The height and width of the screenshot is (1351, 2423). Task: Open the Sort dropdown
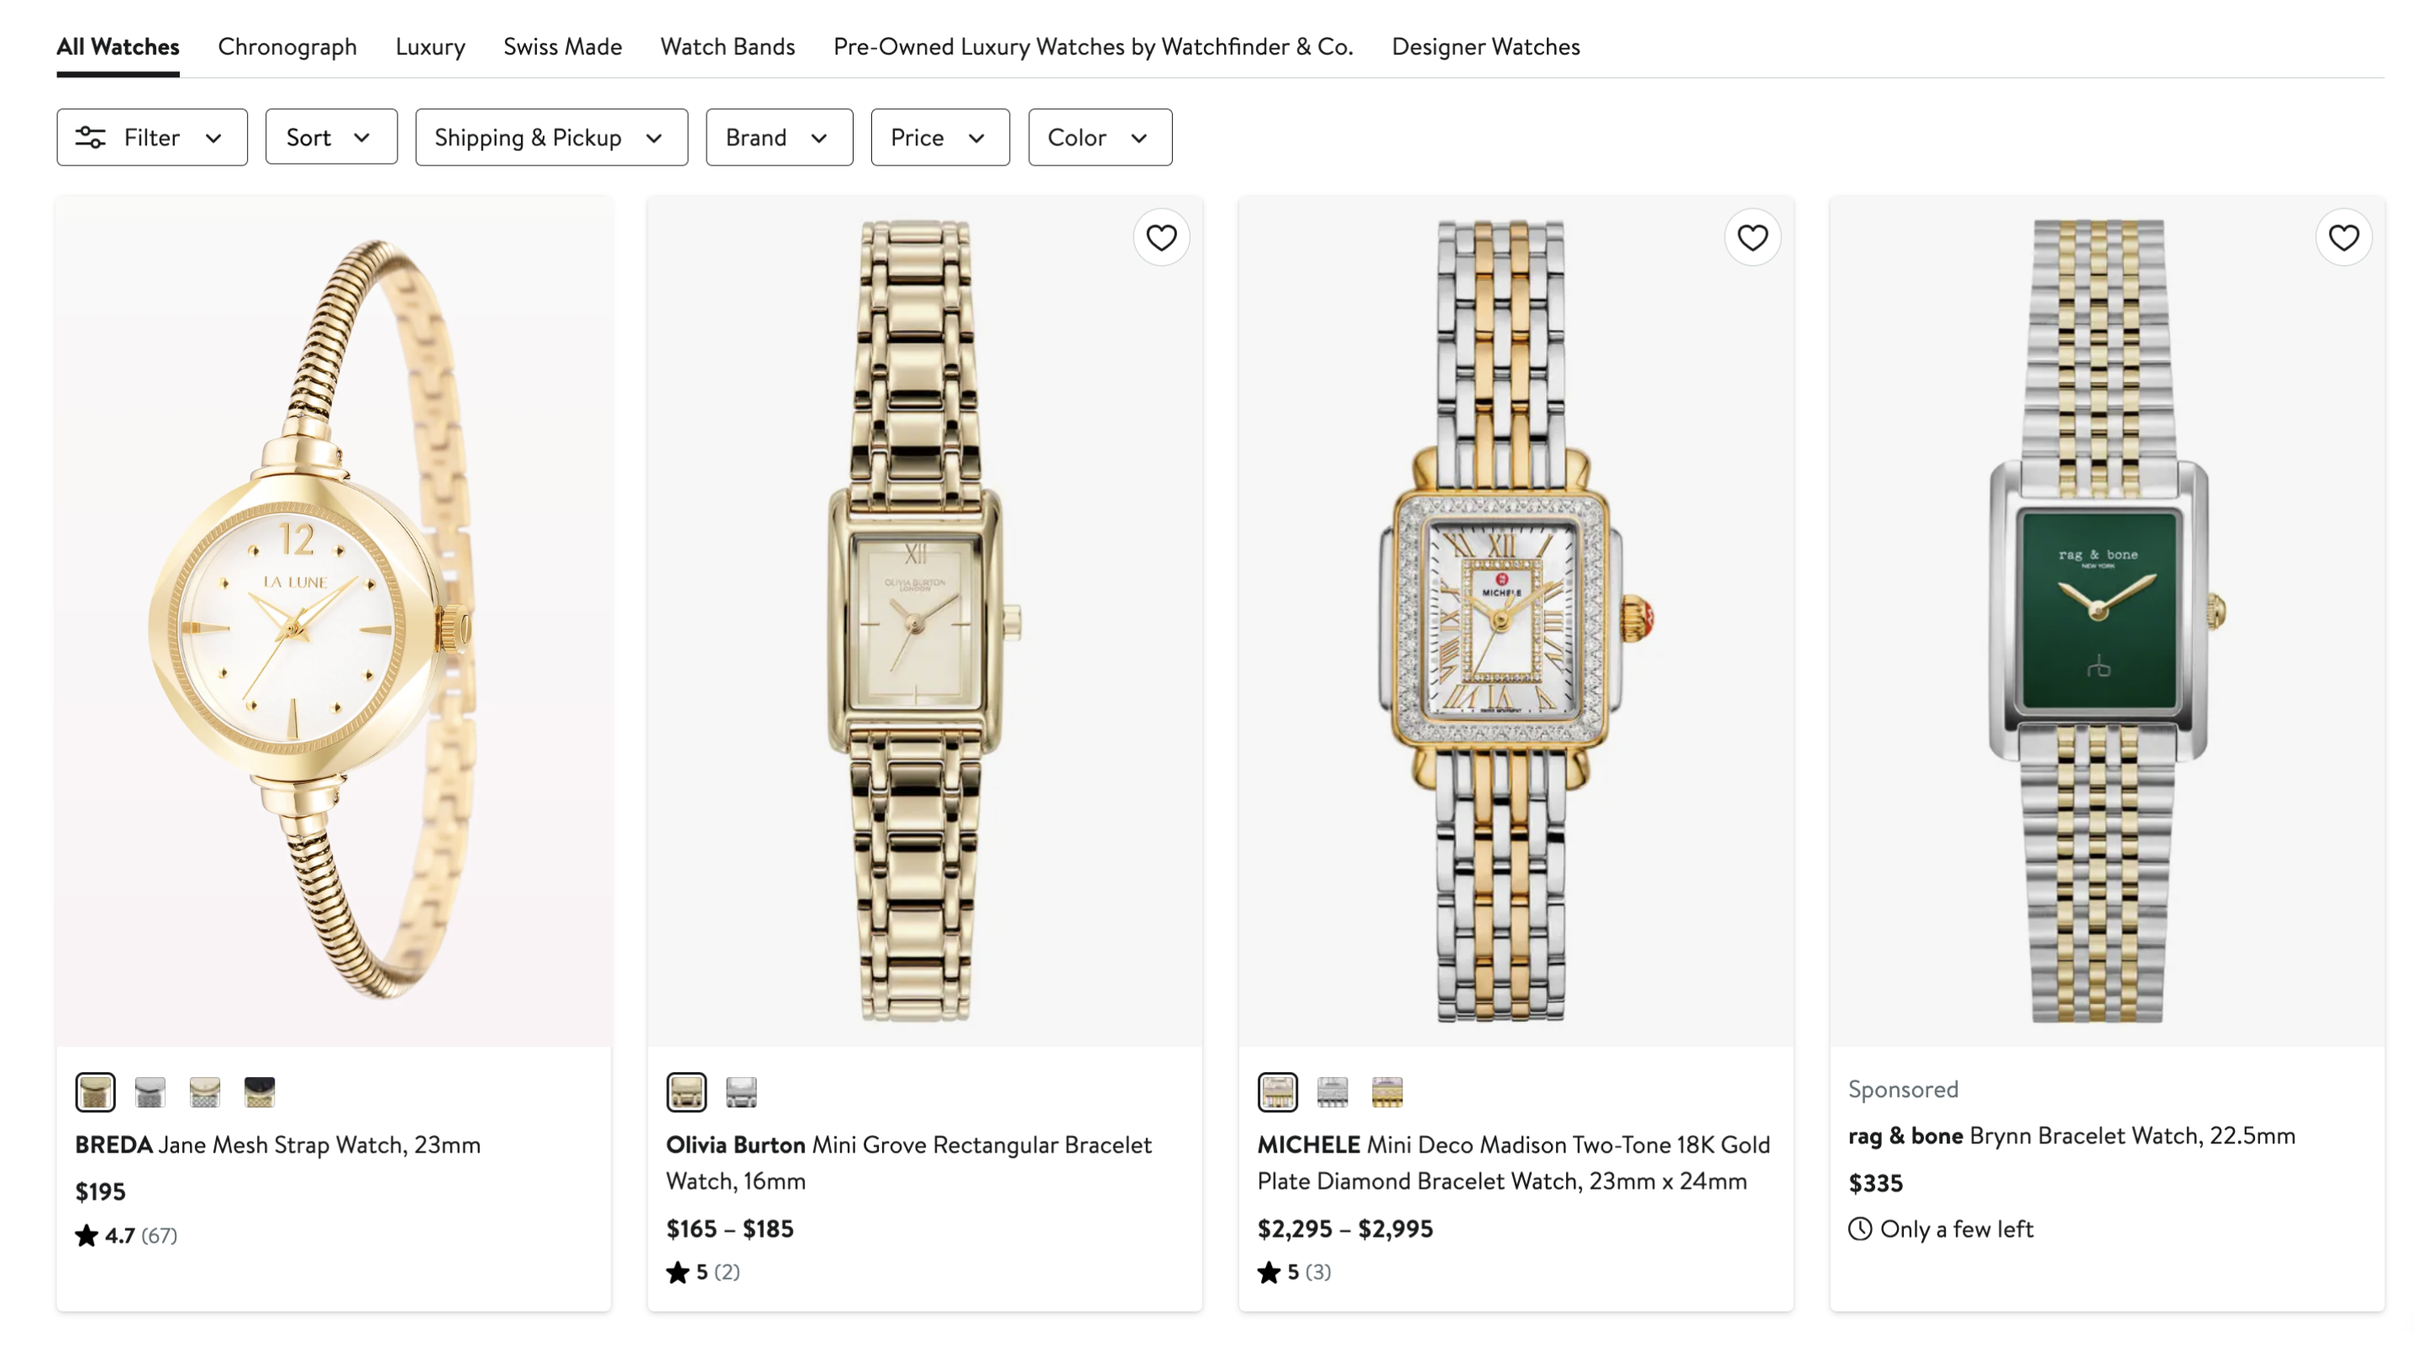[330, 137]
